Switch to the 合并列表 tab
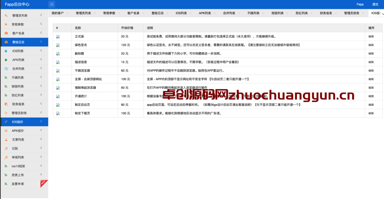 (x=229, y=13)
